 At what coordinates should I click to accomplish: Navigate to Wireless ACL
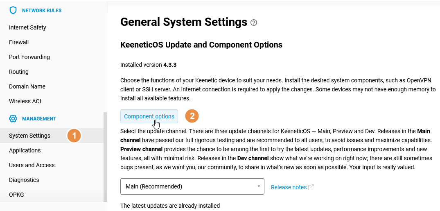26,101
